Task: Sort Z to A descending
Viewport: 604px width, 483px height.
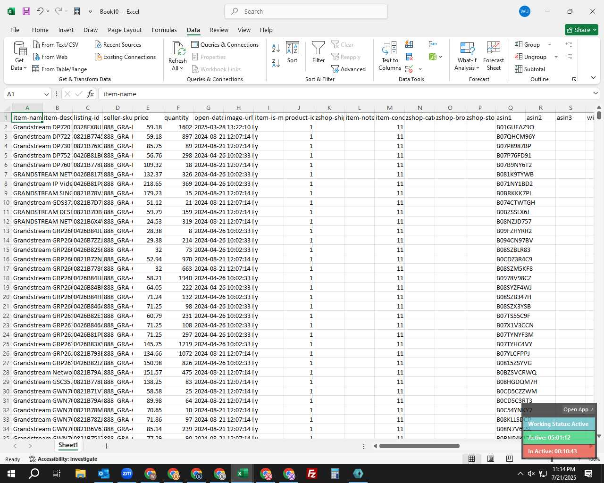Action: coord(276,63)
